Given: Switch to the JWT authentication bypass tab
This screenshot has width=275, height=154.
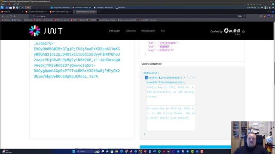Looking at the screenshot, I should pyautogui.click(x=60, y=12).
